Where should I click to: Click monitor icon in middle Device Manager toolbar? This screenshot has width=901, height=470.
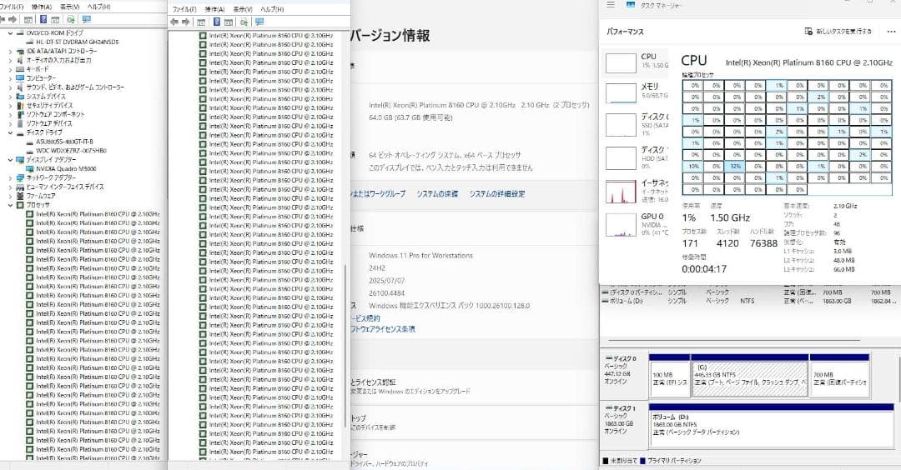pos(259,22)
